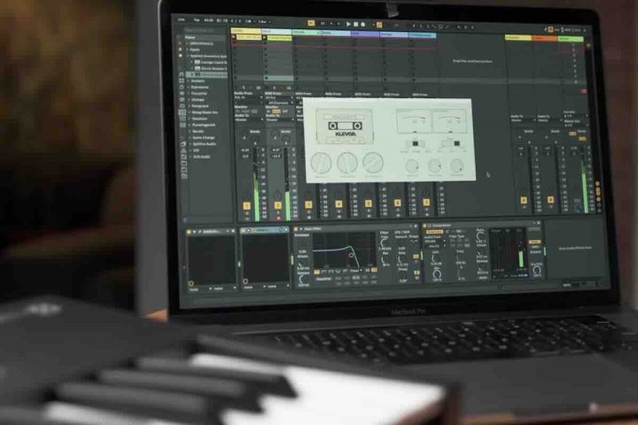This screenshot has height=425, width=638.
Task: Click first large knob in cassette plugin
Action: tap(321, 163)
